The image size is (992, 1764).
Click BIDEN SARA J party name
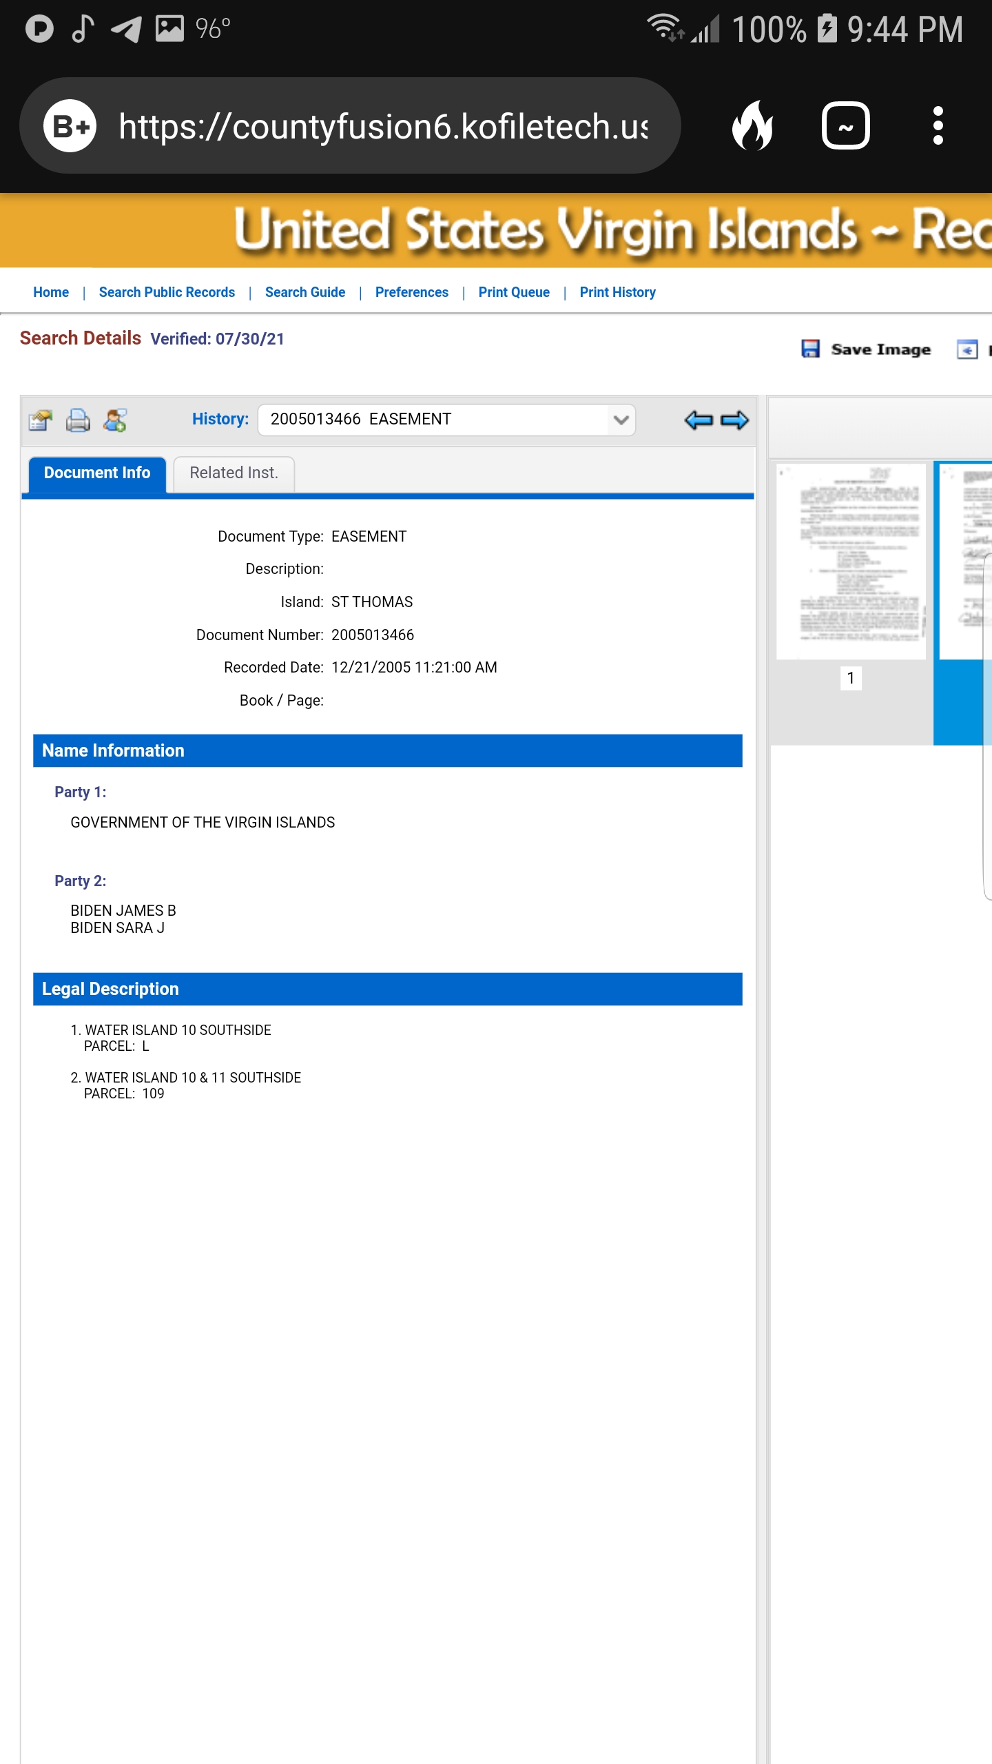(118, 928)
